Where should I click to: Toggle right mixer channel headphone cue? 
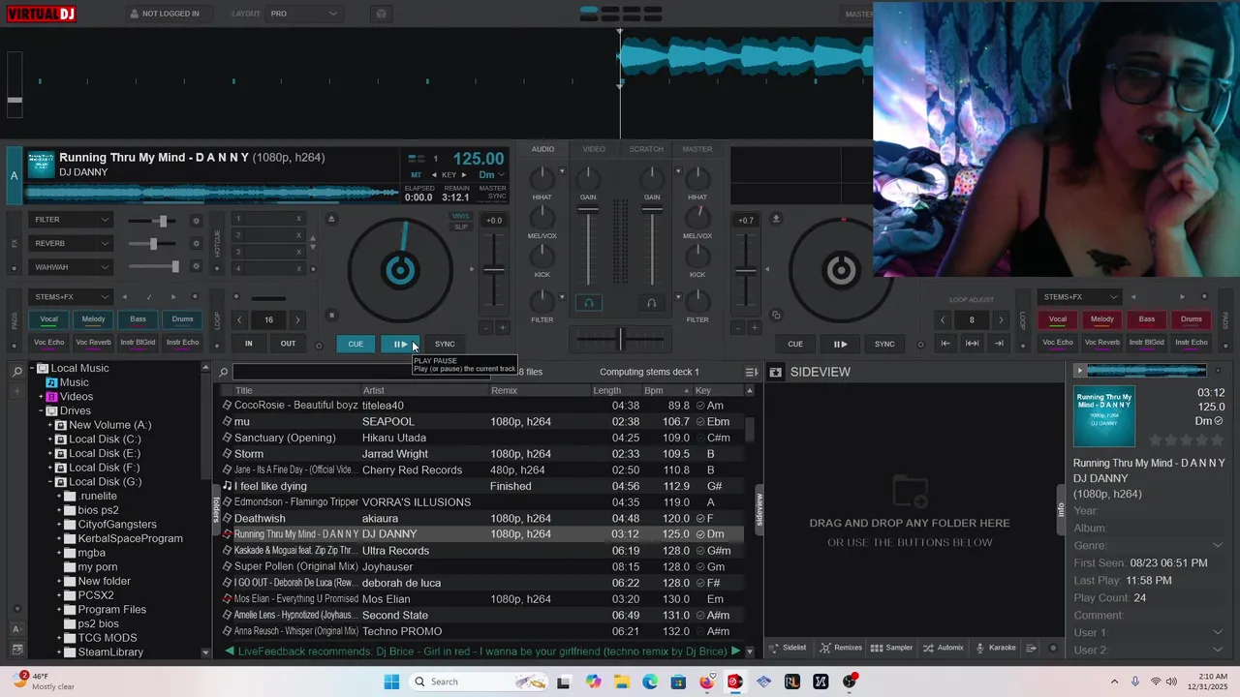(651, 303)
